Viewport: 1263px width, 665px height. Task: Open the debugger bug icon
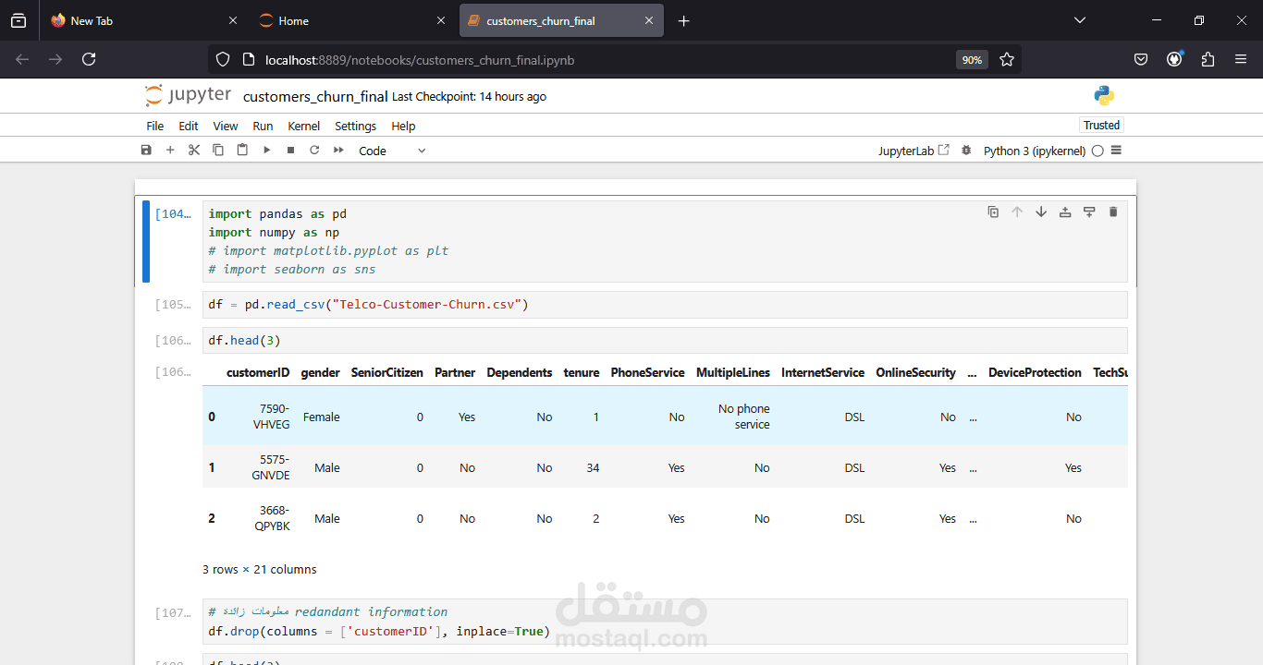click(x=966, y=151)
